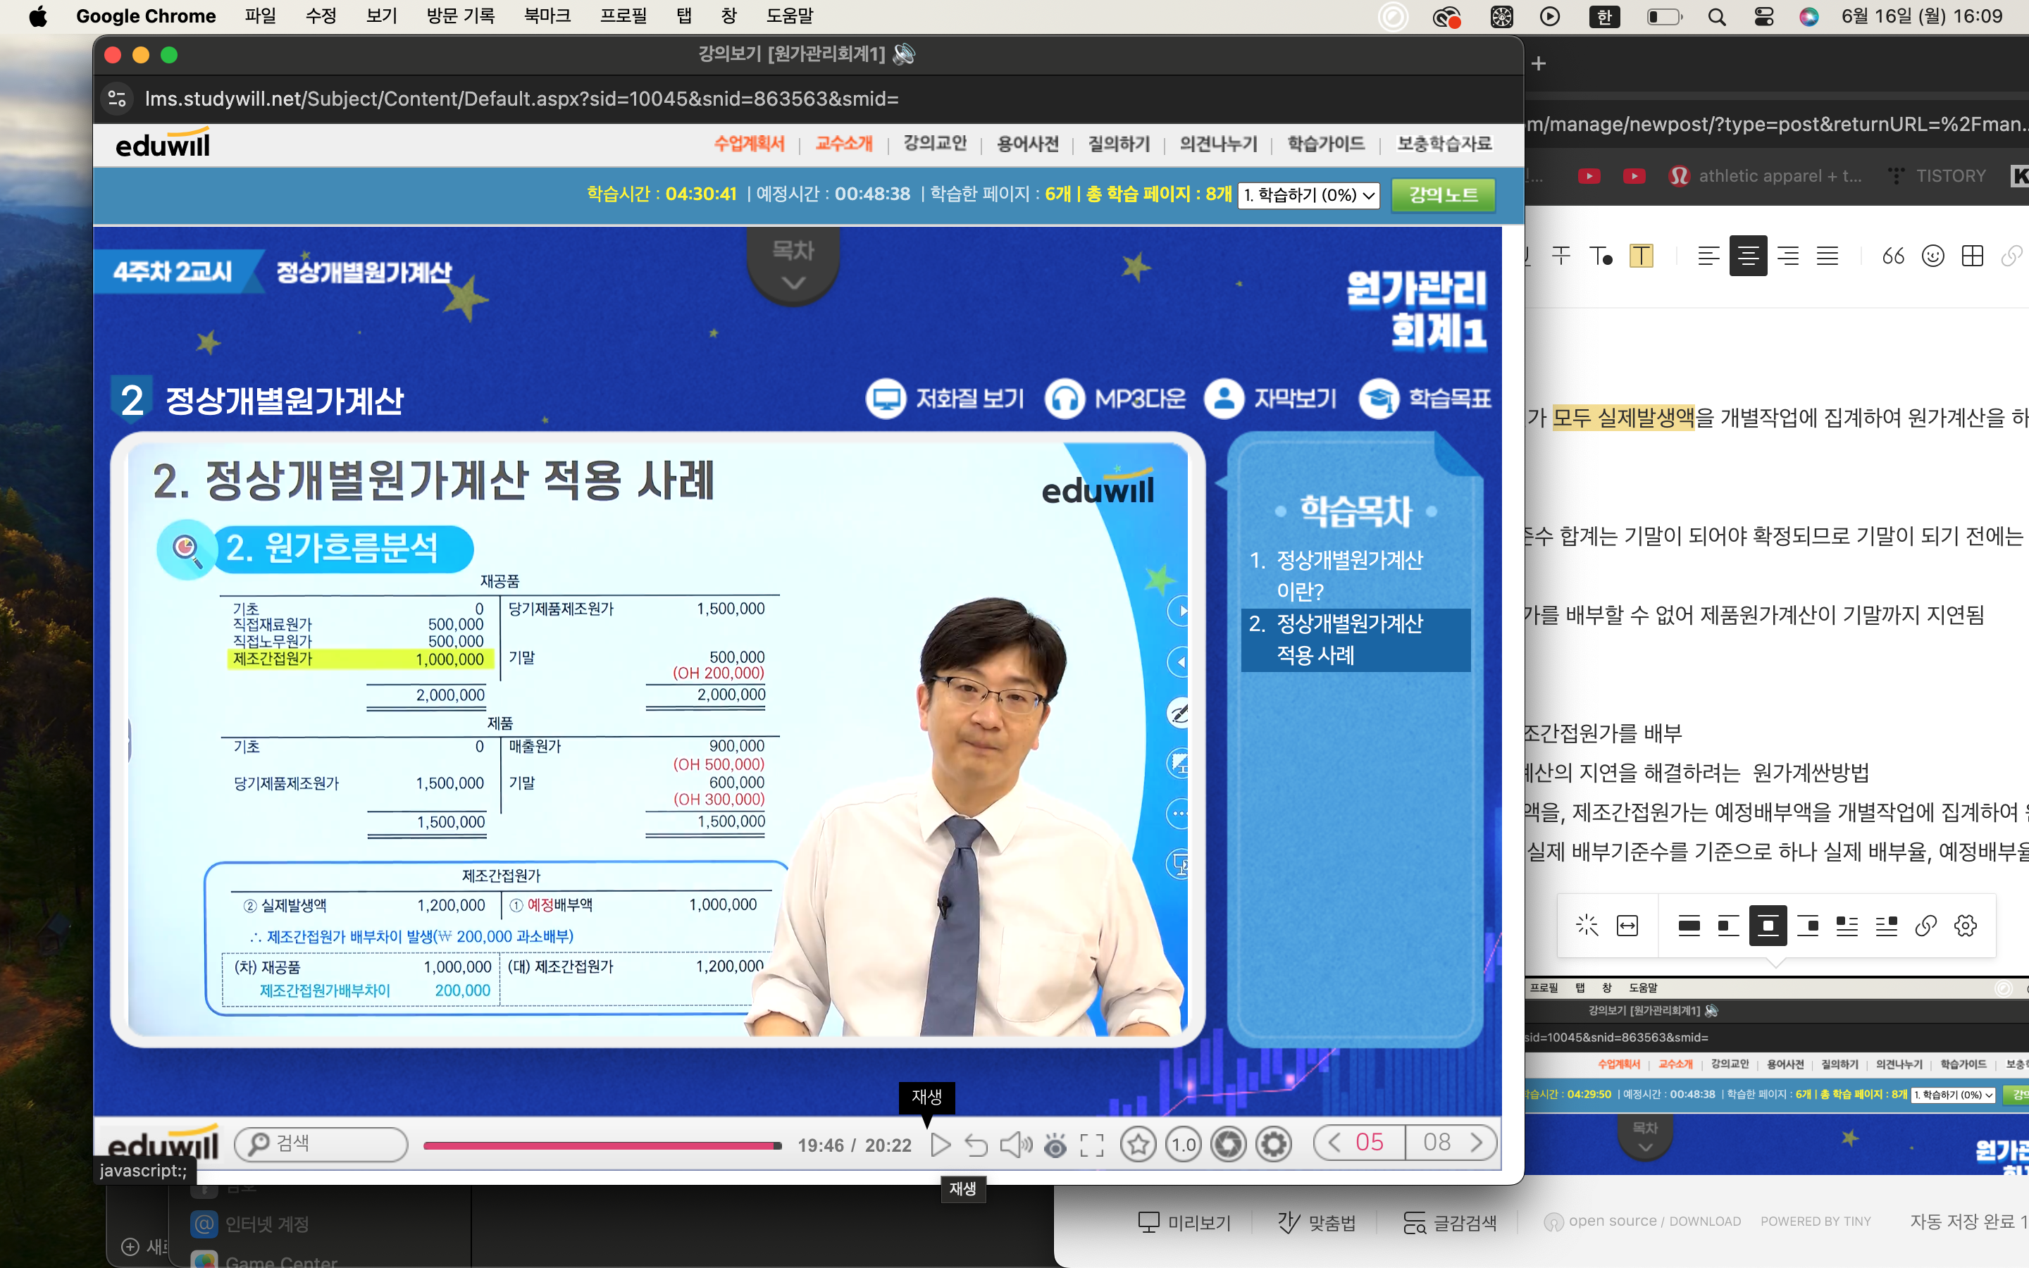Change playback speed via 1.0 button
2029x1268 pixels.
[x=1183, y=1144]
